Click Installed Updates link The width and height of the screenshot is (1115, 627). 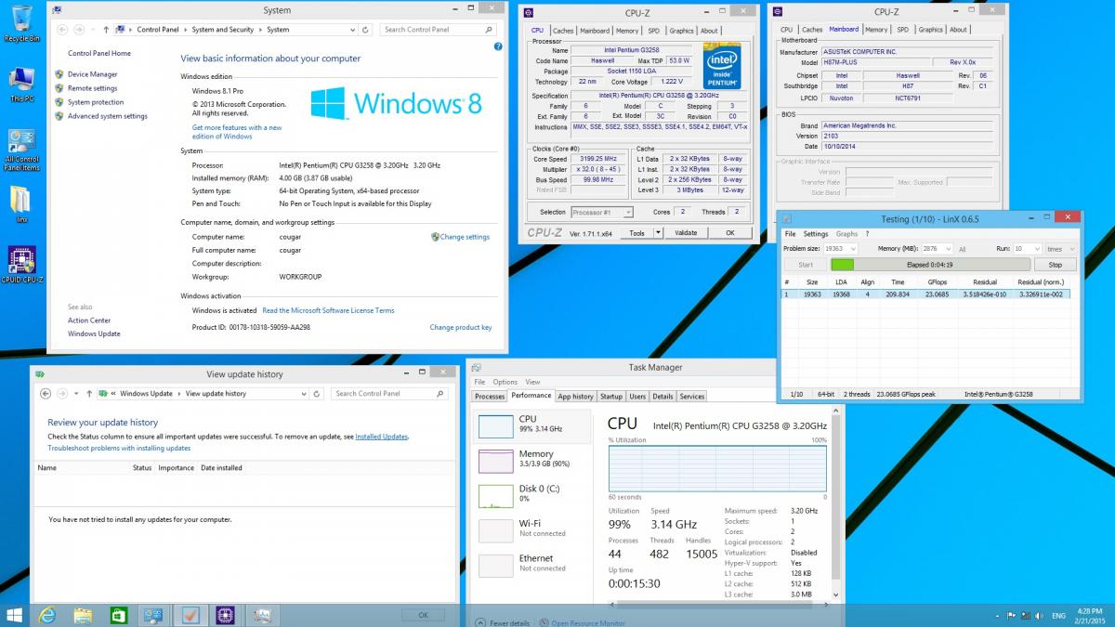381,437
